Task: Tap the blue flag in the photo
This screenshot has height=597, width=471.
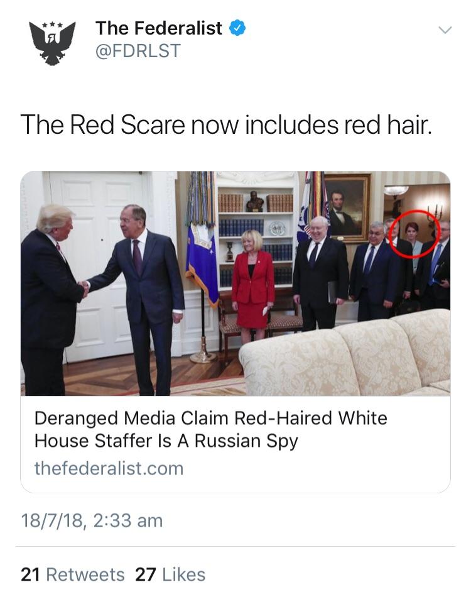Action: (x=202, y=263)
